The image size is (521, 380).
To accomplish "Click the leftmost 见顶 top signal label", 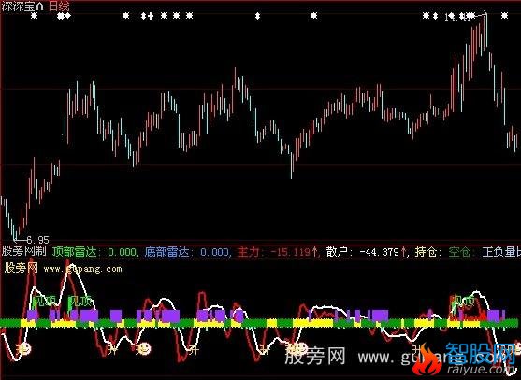I will pyautogui.click(x=45, y=301).
